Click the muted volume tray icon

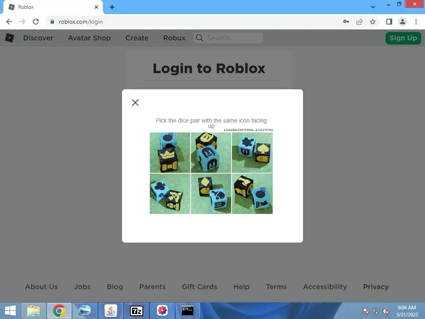[x=386, y=311]
